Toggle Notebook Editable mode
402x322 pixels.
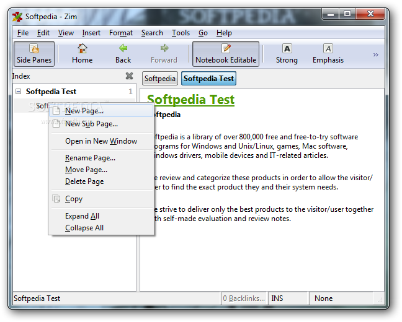226,54
